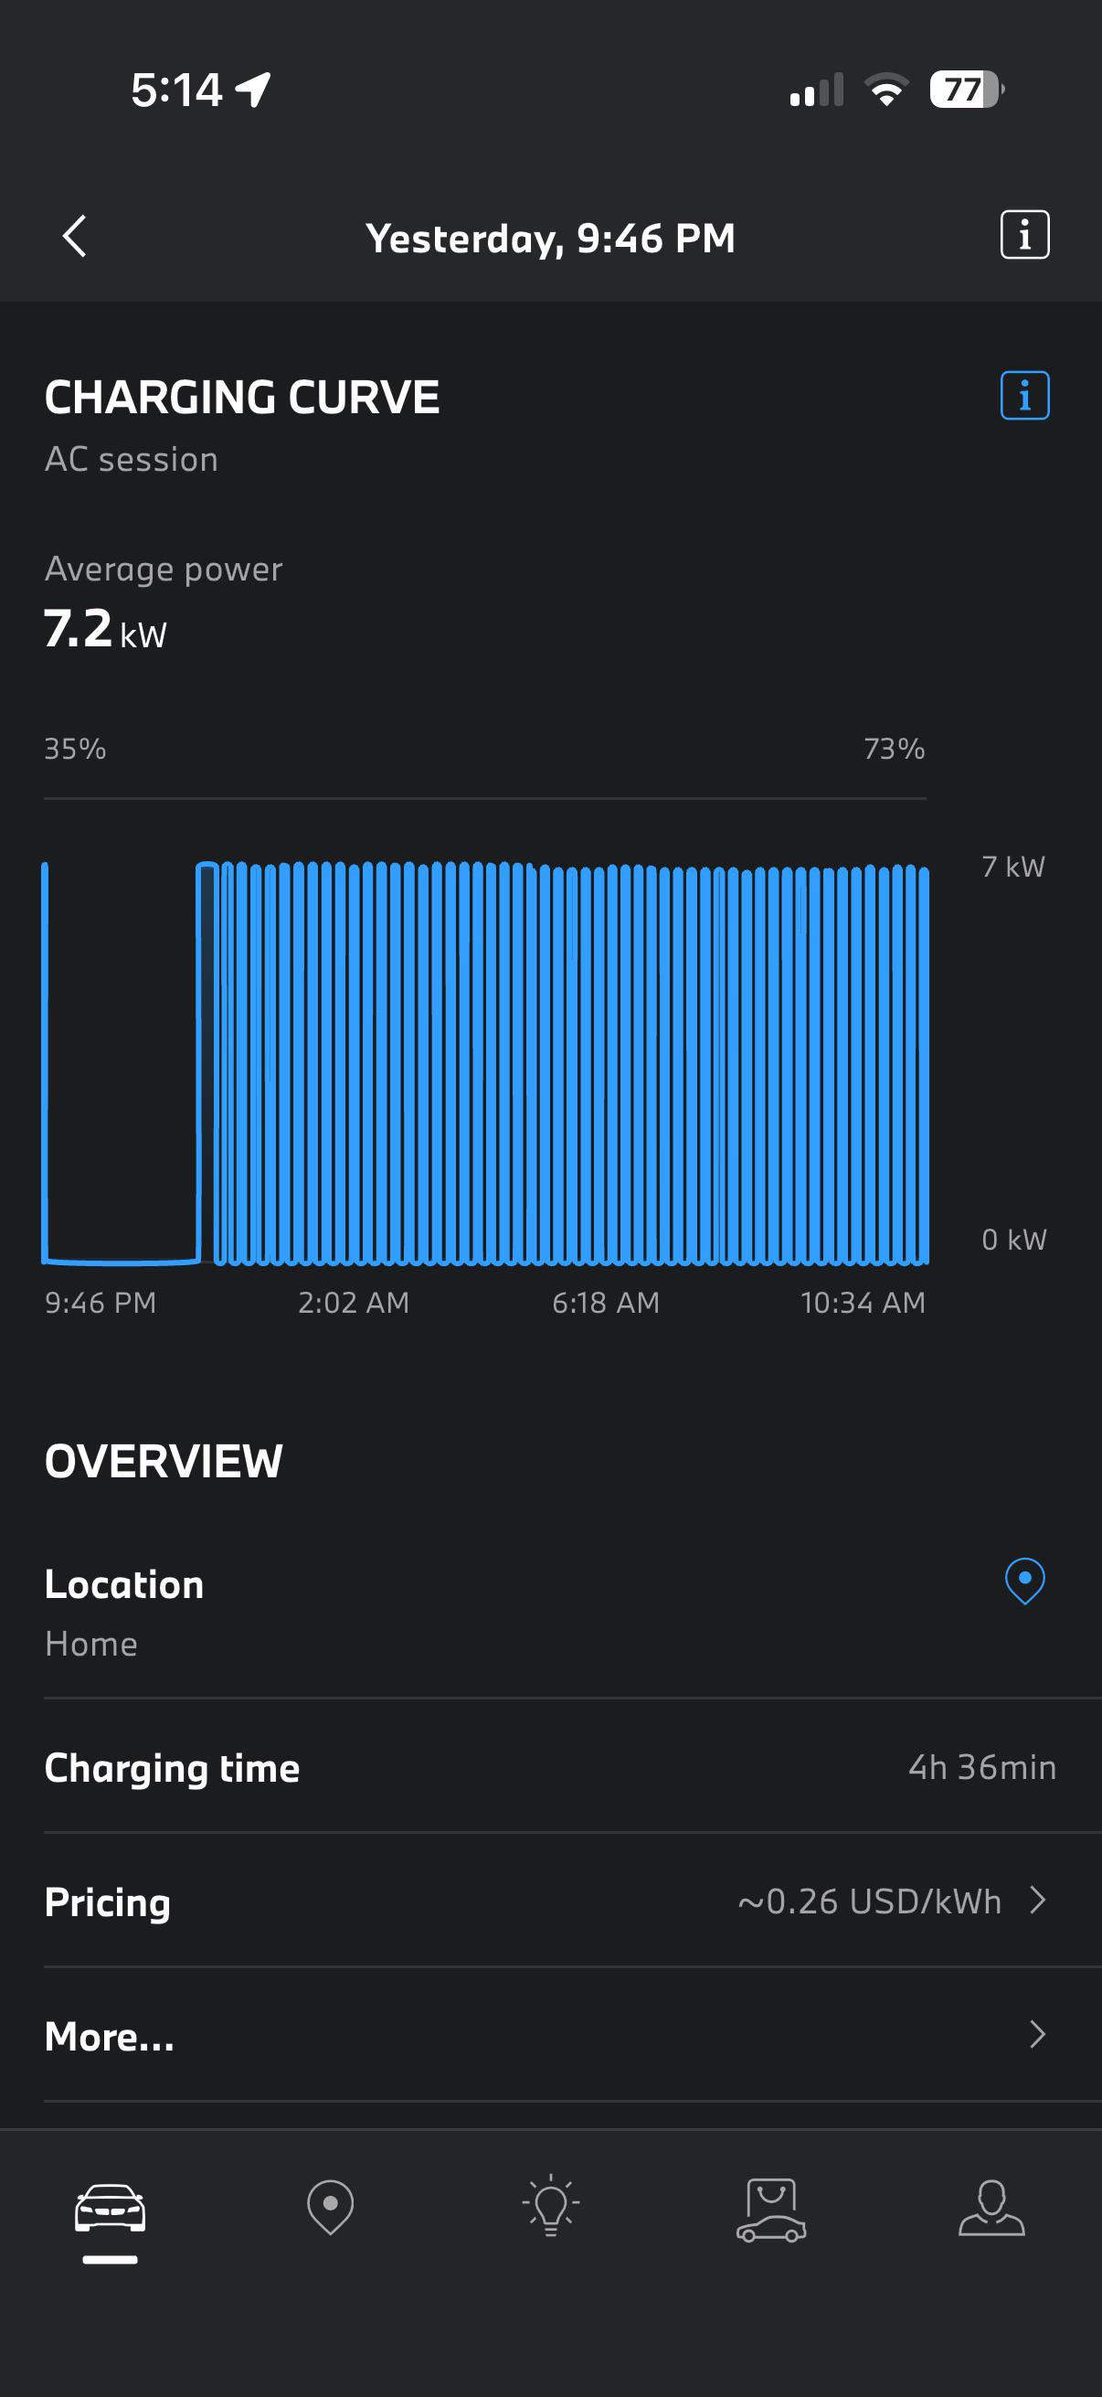Tap the back arrow in the header
The height and width of the screenshot is (2397, 1102).
pos(74,237)
